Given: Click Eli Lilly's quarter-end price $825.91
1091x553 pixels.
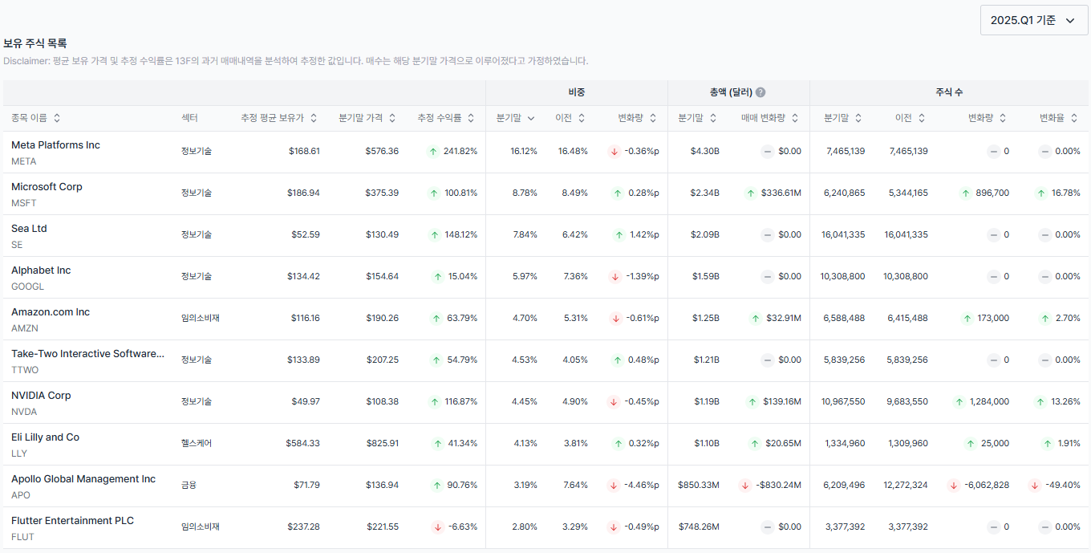Looking at the screenshot, I should [382, 443].
